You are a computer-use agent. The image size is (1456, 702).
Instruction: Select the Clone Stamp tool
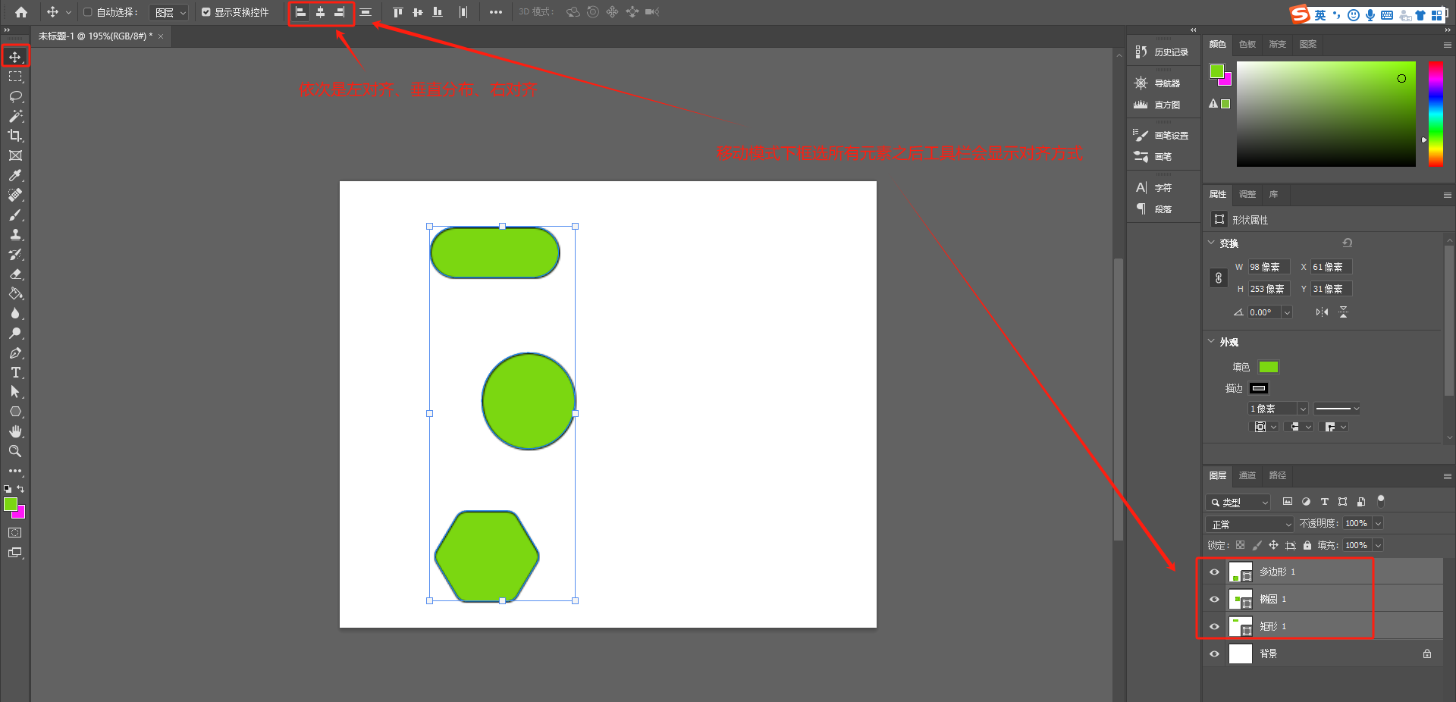[x=14, y=234]
